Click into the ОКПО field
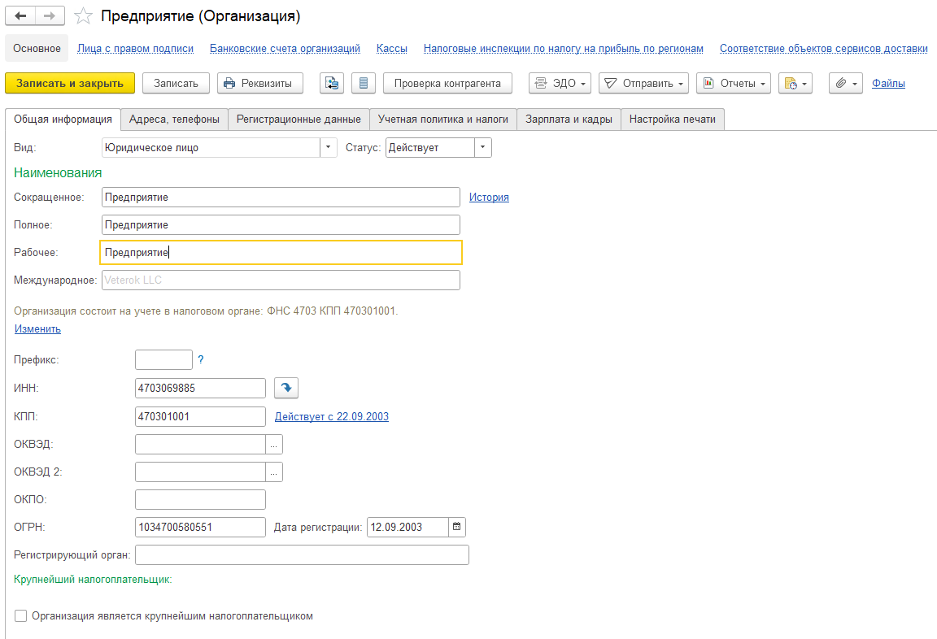 (200, 499)
